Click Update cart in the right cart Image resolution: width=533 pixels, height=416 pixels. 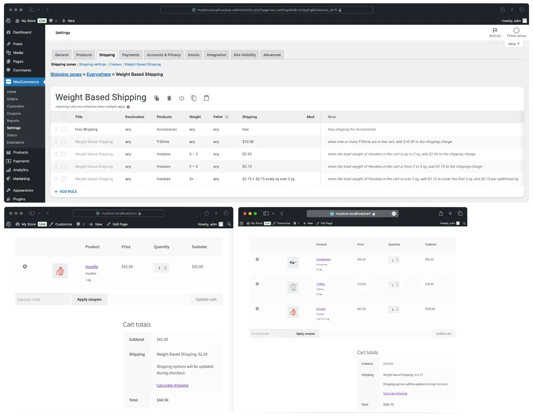click(443, 333)
